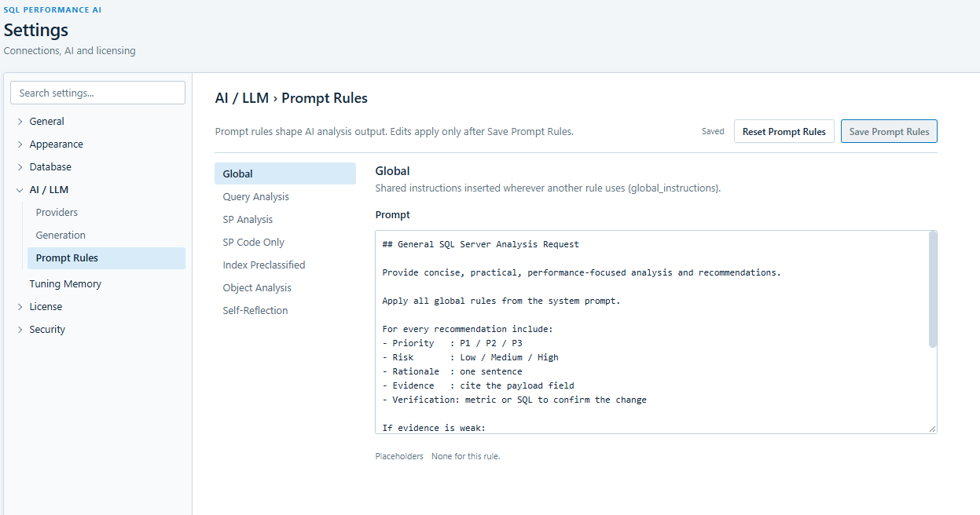Click the SQL PERFORMANCE AI header label

pos(53,10)
